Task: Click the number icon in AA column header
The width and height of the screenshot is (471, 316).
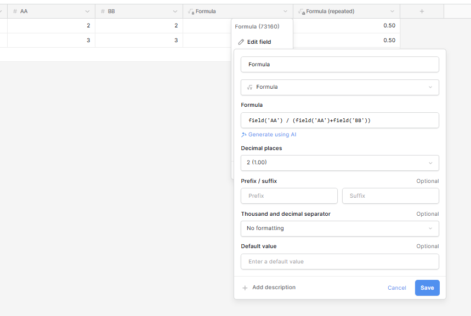Action: point(15,12)
